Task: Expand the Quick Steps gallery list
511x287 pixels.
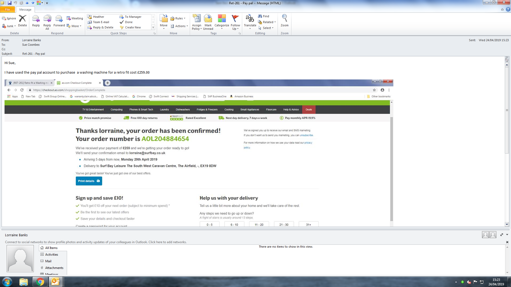Action: coord(153,28)
